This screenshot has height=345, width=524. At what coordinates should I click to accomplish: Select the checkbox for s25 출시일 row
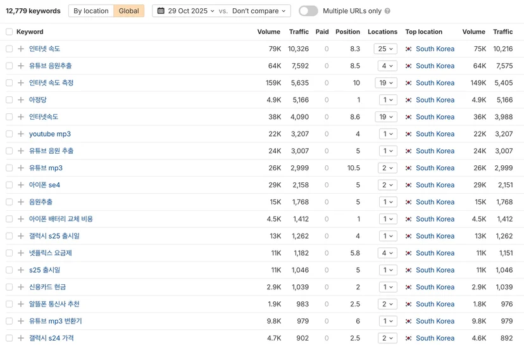9,270
